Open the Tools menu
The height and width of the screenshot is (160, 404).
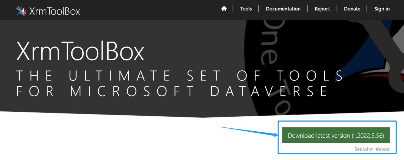(x=246, y=9)
